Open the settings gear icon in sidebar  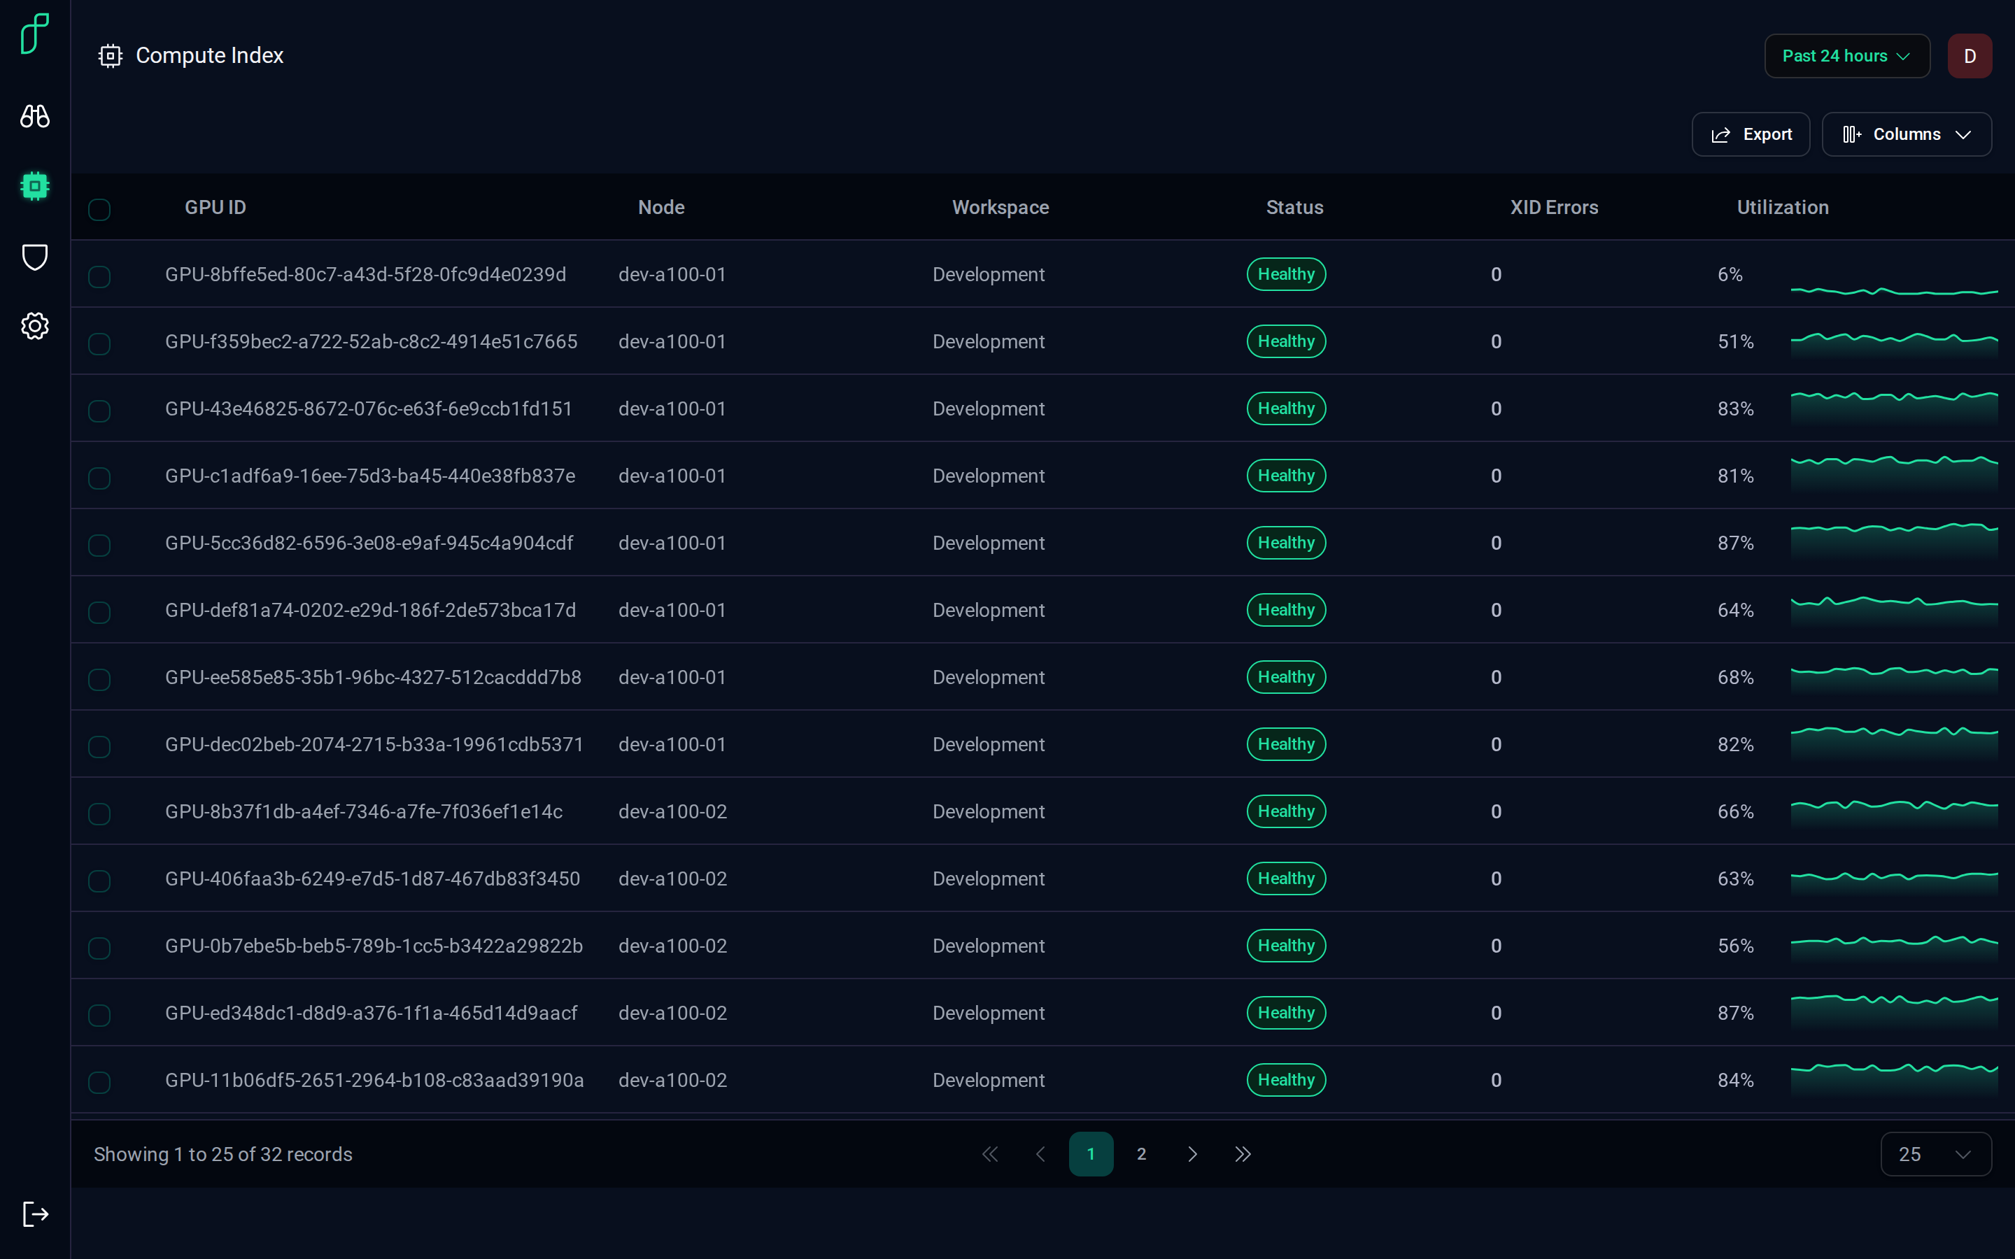[35, 325]
